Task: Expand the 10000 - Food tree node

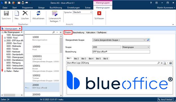Action: pos(5,38)
